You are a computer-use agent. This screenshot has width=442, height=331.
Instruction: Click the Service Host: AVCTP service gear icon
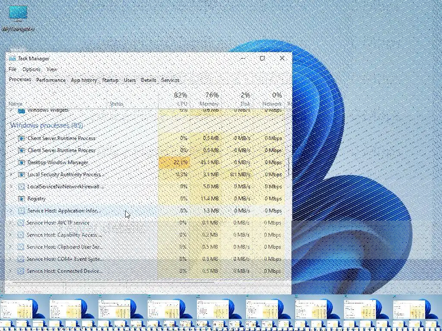coord(21,223)
